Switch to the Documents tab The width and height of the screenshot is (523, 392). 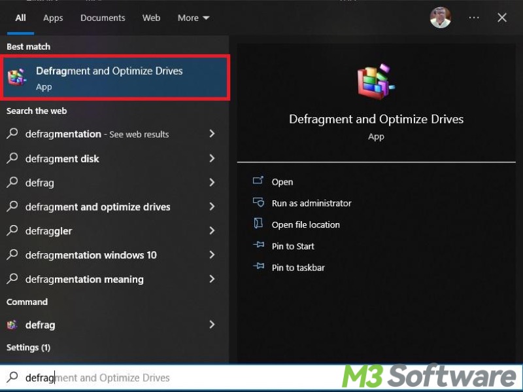[x=103, y=18]
